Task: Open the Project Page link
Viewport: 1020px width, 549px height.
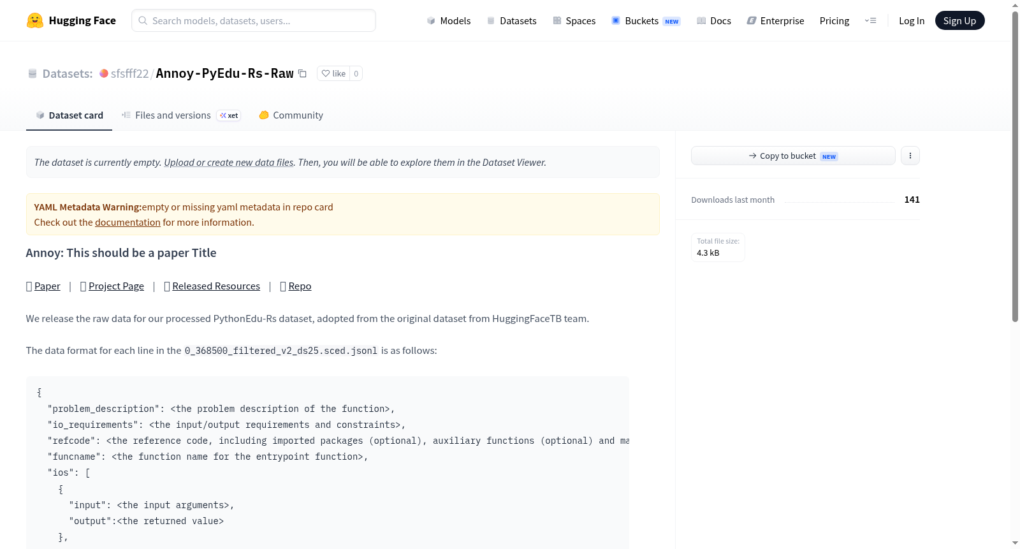Action: pos(116,286)
